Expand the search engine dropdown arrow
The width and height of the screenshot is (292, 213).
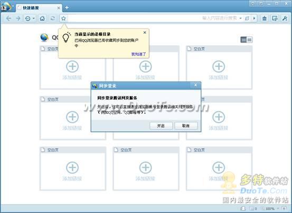[240, 18]
